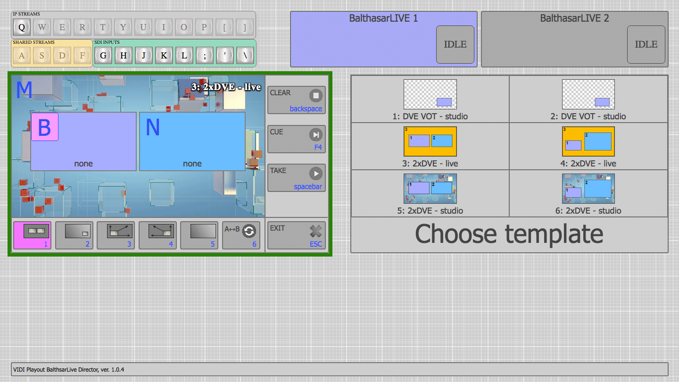Activate layout preset 4
Image resolution: width=679 pixels, height=382 pixels.
pos(157,235)
